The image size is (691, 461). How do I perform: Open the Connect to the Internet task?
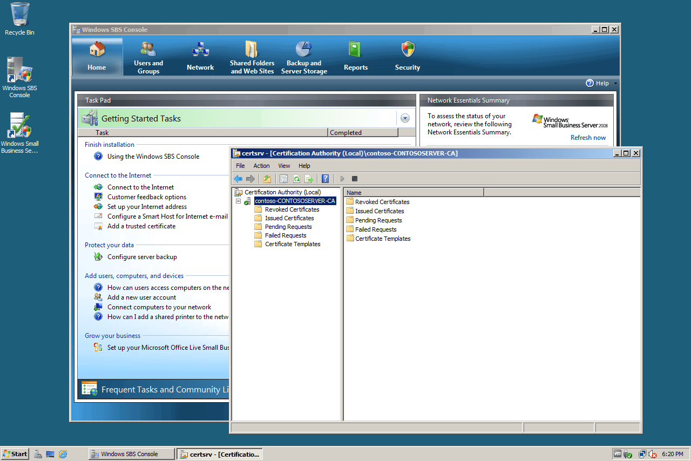140,187
